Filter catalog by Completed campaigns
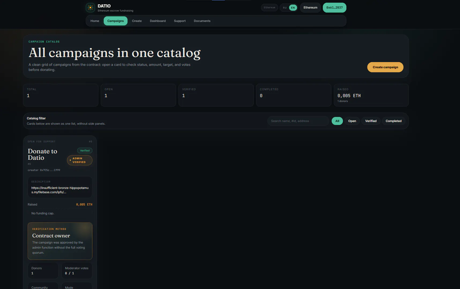The height and width of the screenshot is (289, 460). click(x=394, y=121)
